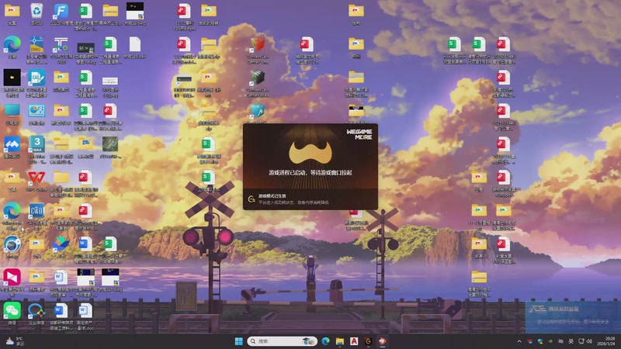
Task: Select the satellite map image thumbnail
Action: (x=110, y=144)
